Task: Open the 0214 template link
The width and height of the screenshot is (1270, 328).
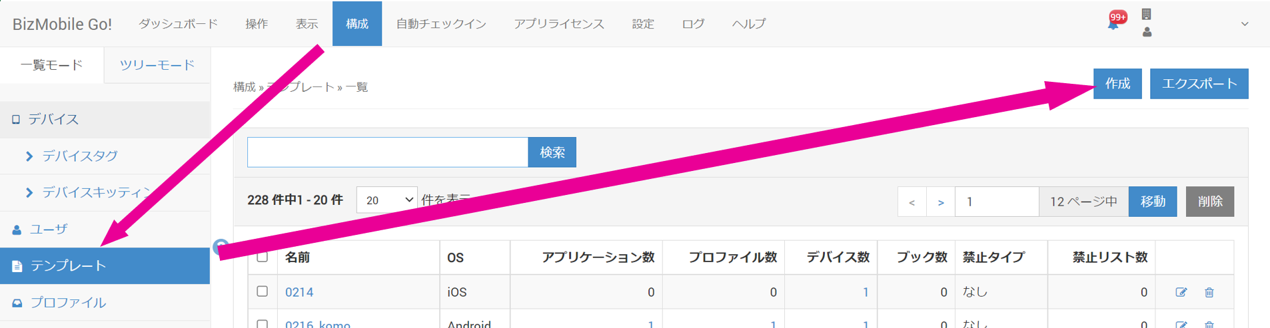Action: point(299,292)
